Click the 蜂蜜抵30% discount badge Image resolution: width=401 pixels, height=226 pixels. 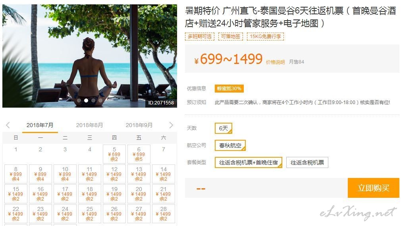(x=229, y=89)
